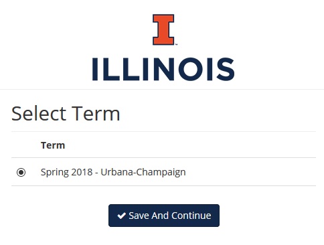Click the orange block I logo
Viewport: 324px width, 245px height.
tap(163, 29)
